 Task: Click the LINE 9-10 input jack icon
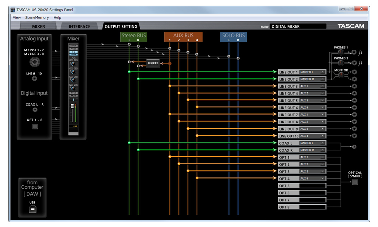34,79
